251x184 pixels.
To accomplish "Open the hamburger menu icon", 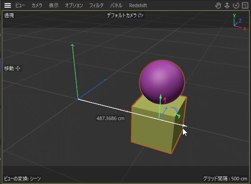I will (x=8, y=5).
